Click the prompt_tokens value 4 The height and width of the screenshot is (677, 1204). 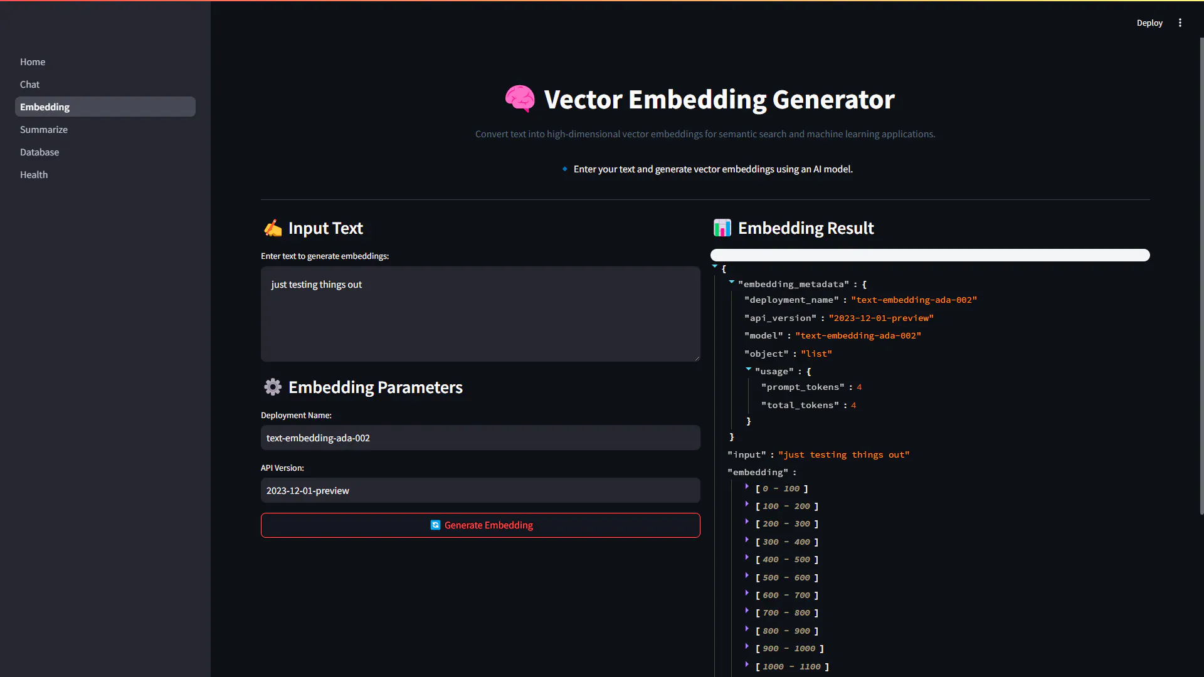tap(859, 387)
